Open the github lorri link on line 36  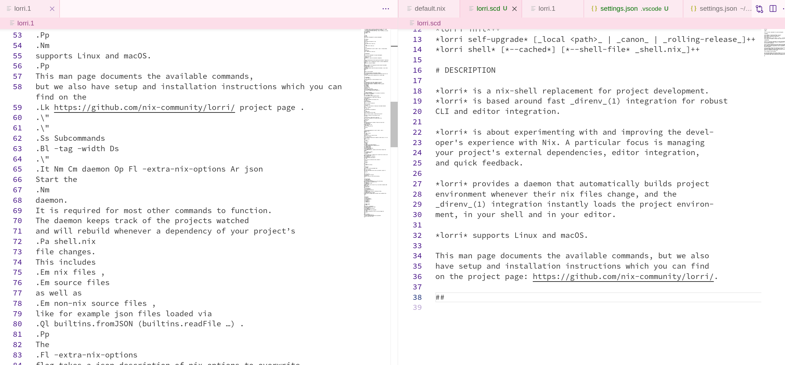[623, 277]
